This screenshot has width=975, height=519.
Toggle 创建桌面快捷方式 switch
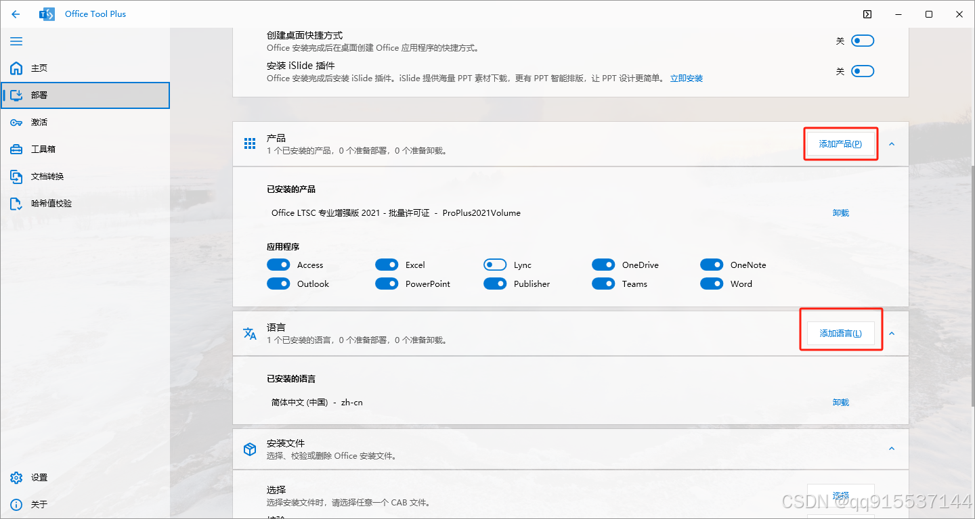pyautogui.click(x=863, y=41)
